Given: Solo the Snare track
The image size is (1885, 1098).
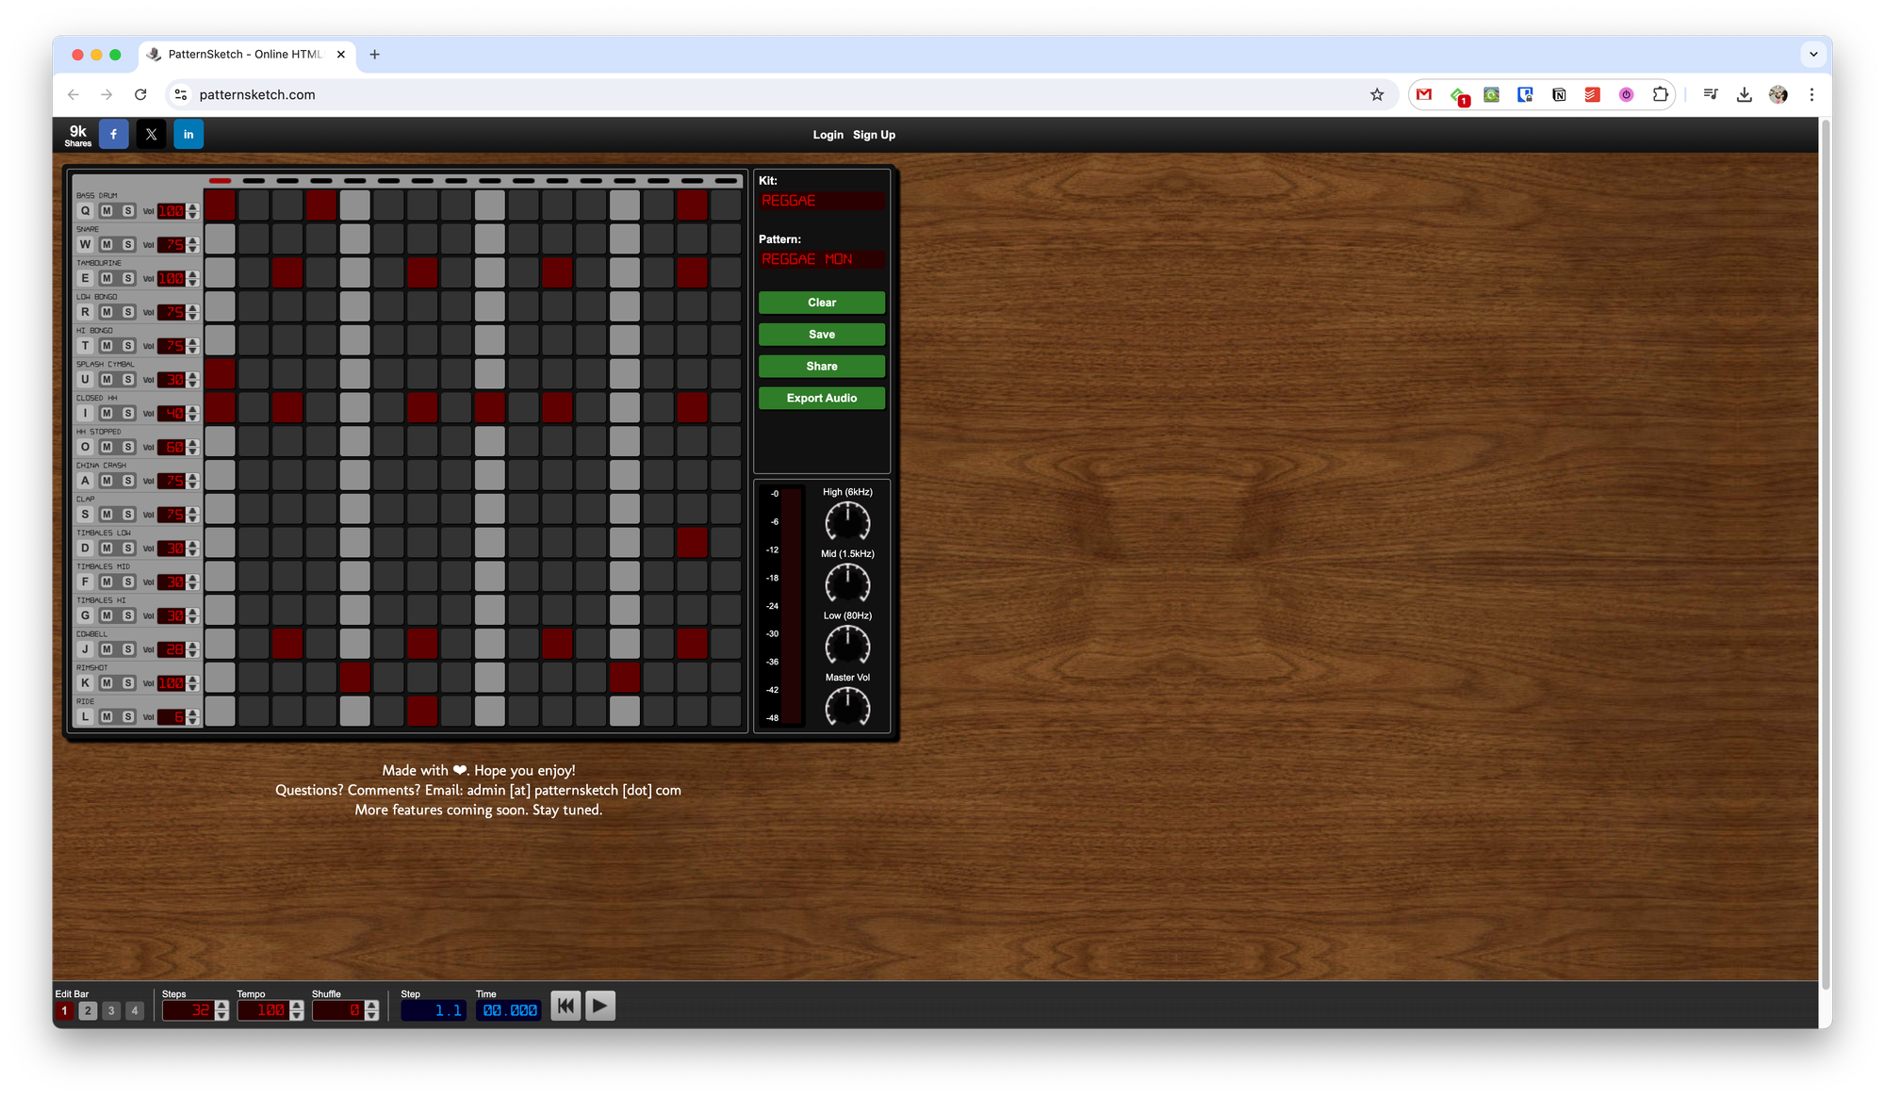Looking at the screenshot, I should pos(128,245).
